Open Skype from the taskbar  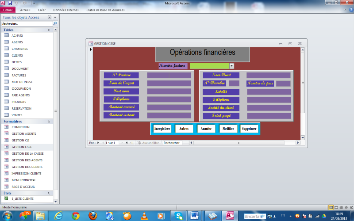pos(178,216)
